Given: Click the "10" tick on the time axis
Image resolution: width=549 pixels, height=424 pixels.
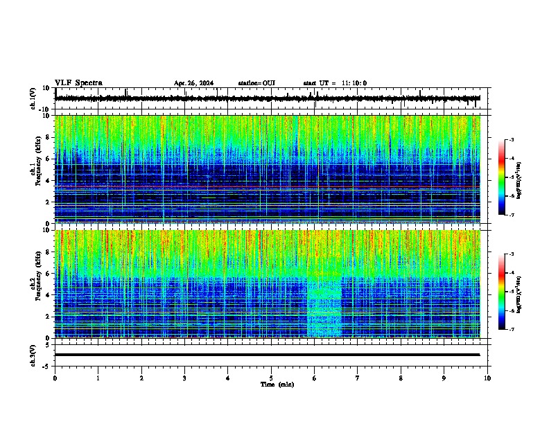Looking at the screenshot, I should pos(487,378).
